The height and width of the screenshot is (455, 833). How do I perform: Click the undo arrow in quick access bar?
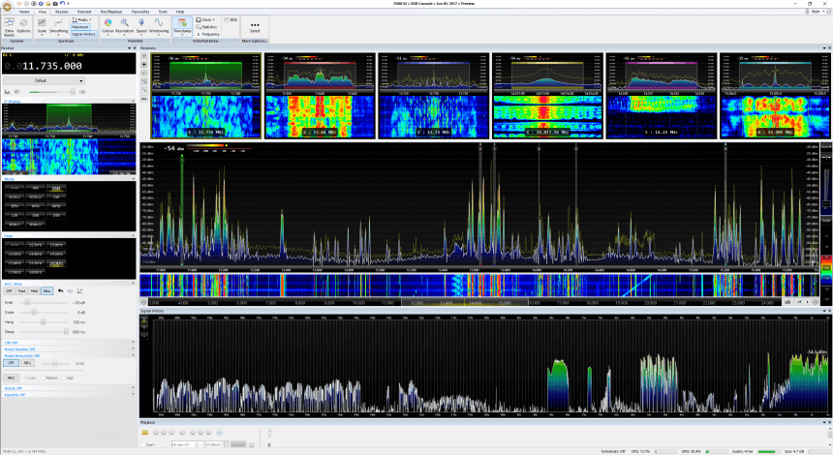pos(62,4)
